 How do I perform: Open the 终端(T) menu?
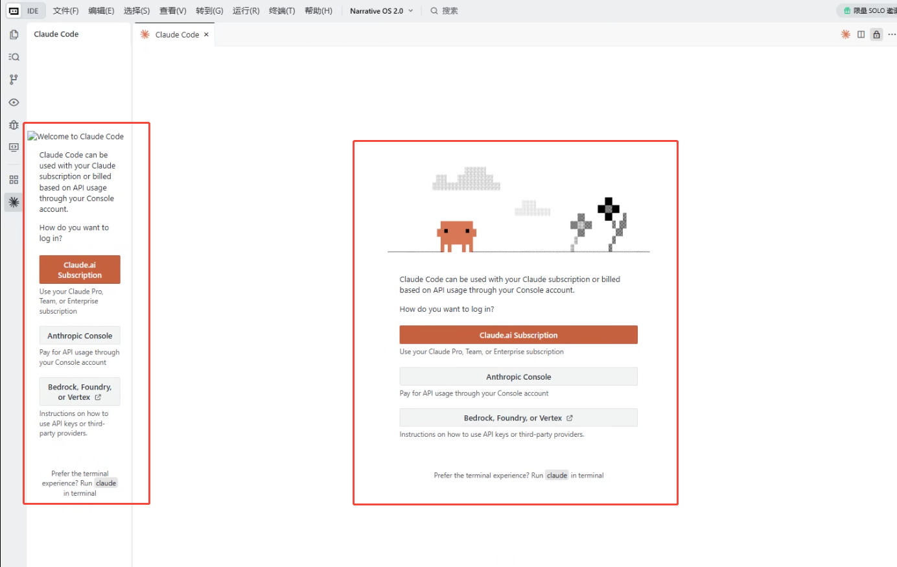[282, 11]
